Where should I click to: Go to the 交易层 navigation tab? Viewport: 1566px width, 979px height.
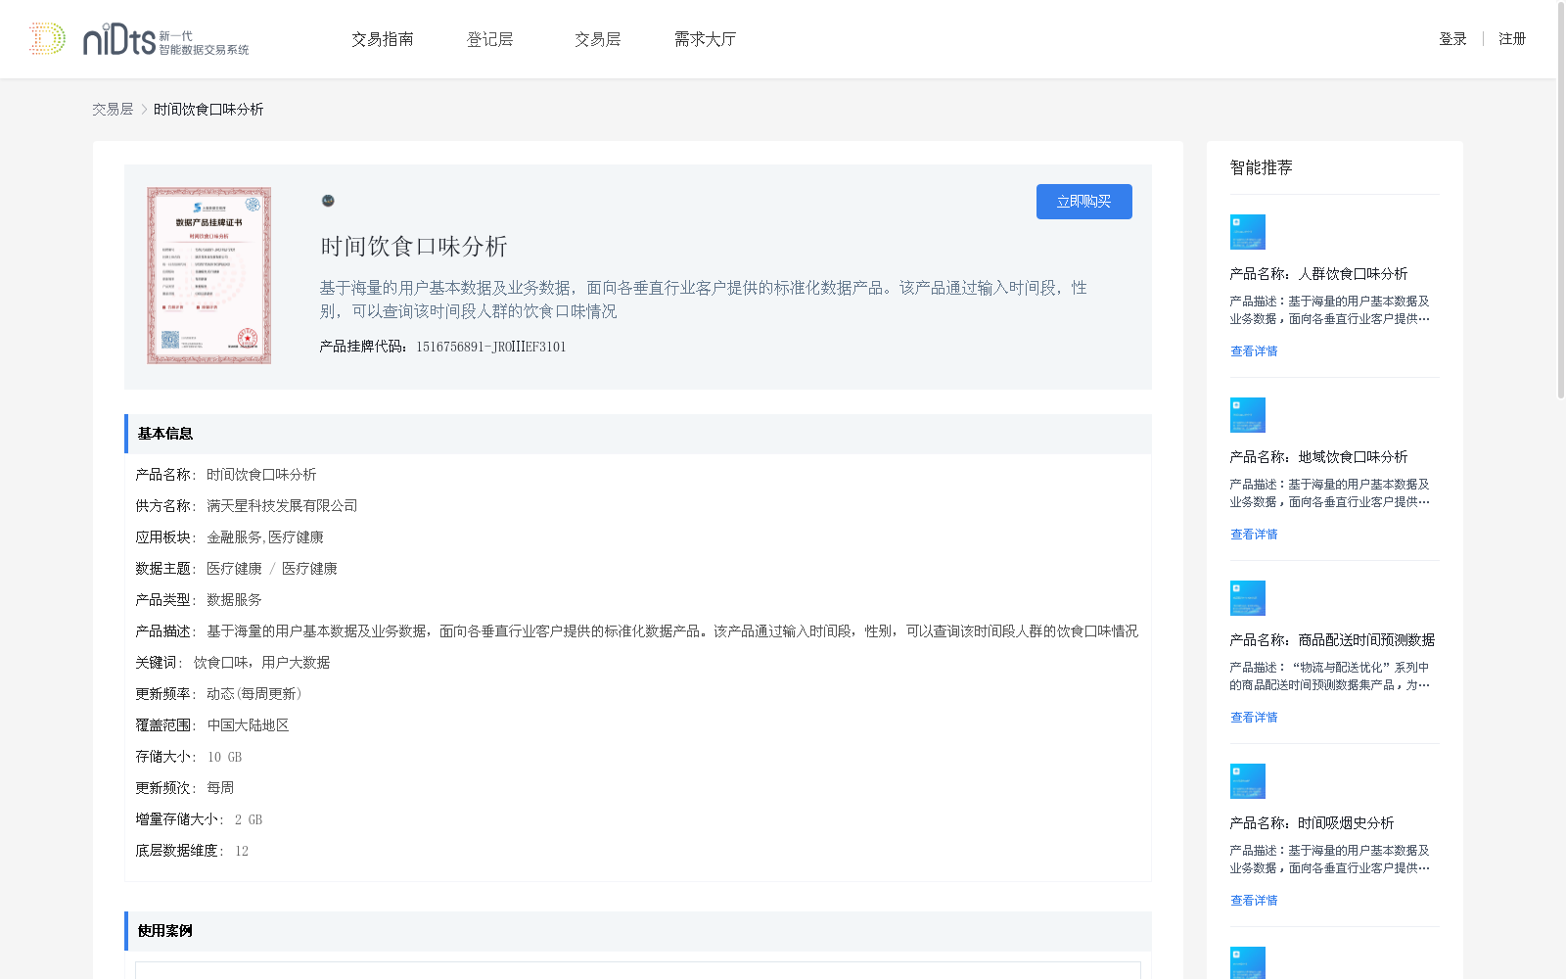click(597, 39)
